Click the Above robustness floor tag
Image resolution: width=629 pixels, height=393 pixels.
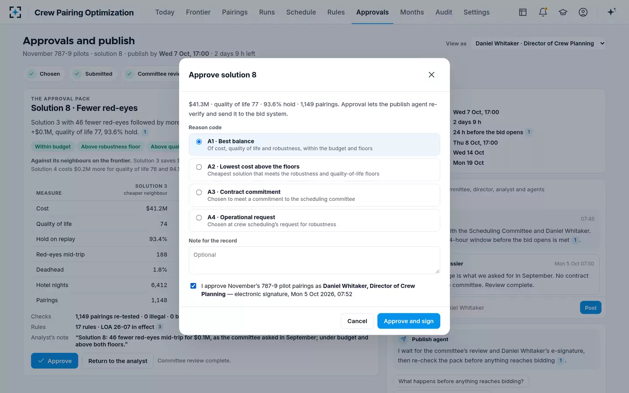(x=111, y=147)
